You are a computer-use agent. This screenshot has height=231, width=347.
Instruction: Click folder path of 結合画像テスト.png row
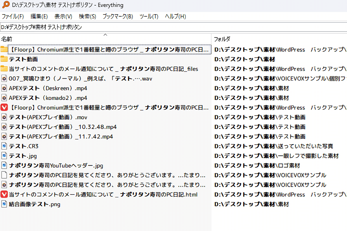click(252, 204)
